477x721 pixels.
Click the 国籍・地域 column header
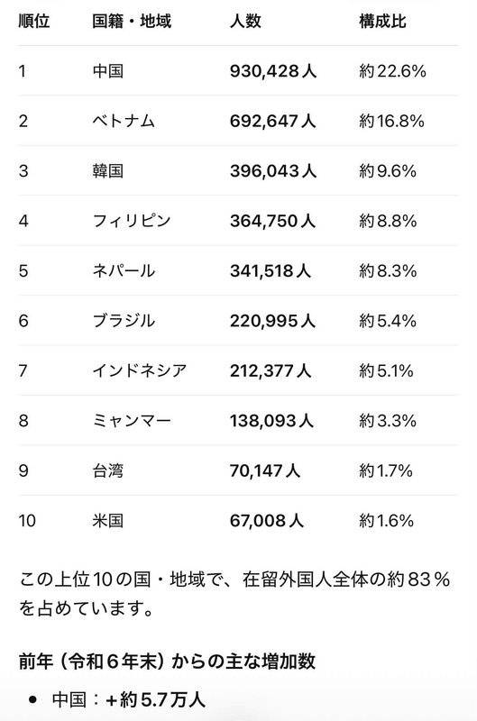point(132,21)
